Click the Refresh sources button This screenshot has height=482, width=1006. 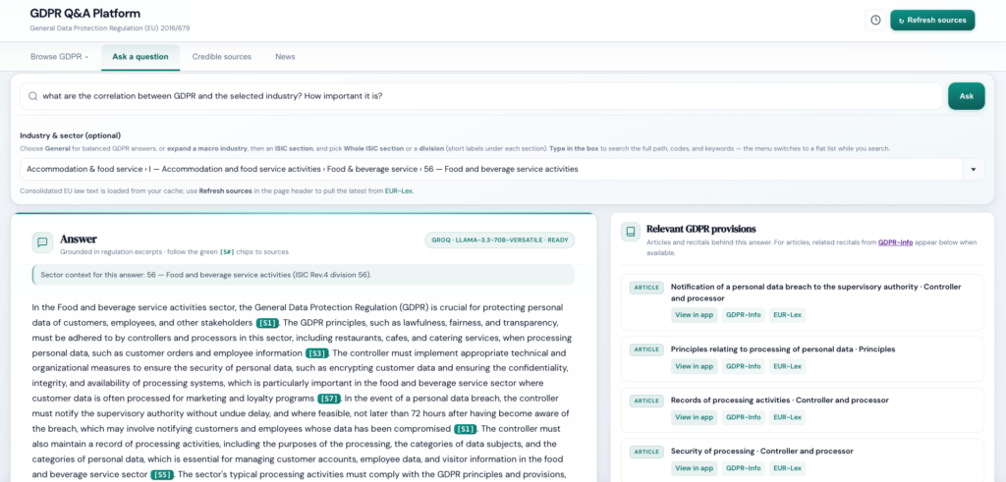932,20
